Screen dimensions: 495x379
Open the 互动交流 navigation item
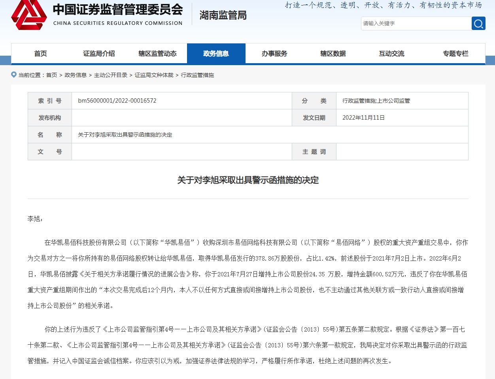pyautogui.click(x=391, y=54)
